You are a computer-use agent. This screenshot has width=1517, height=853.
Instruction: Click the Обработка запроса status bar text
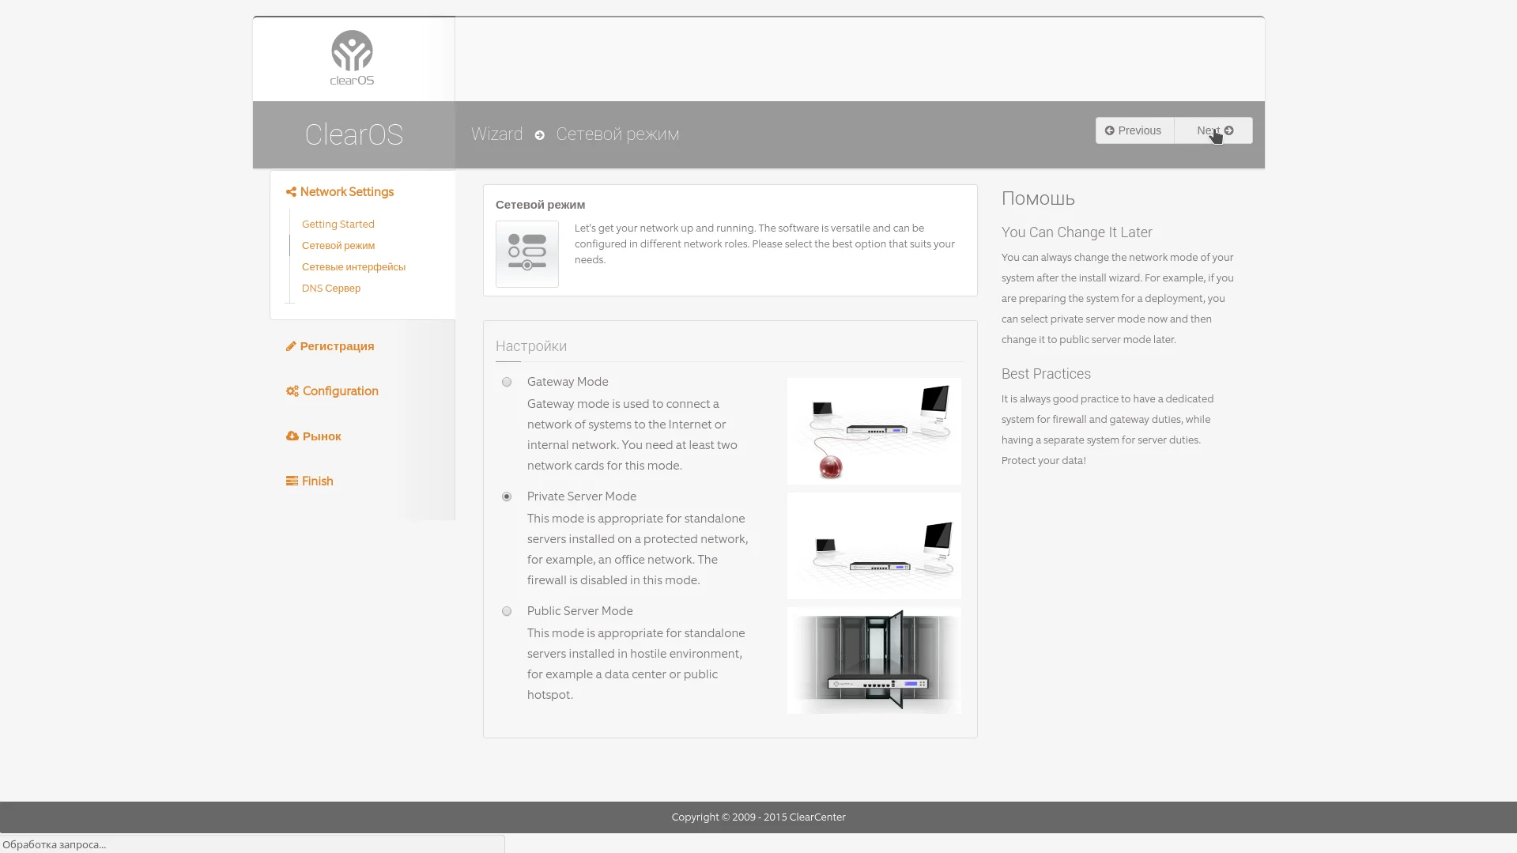55,845
